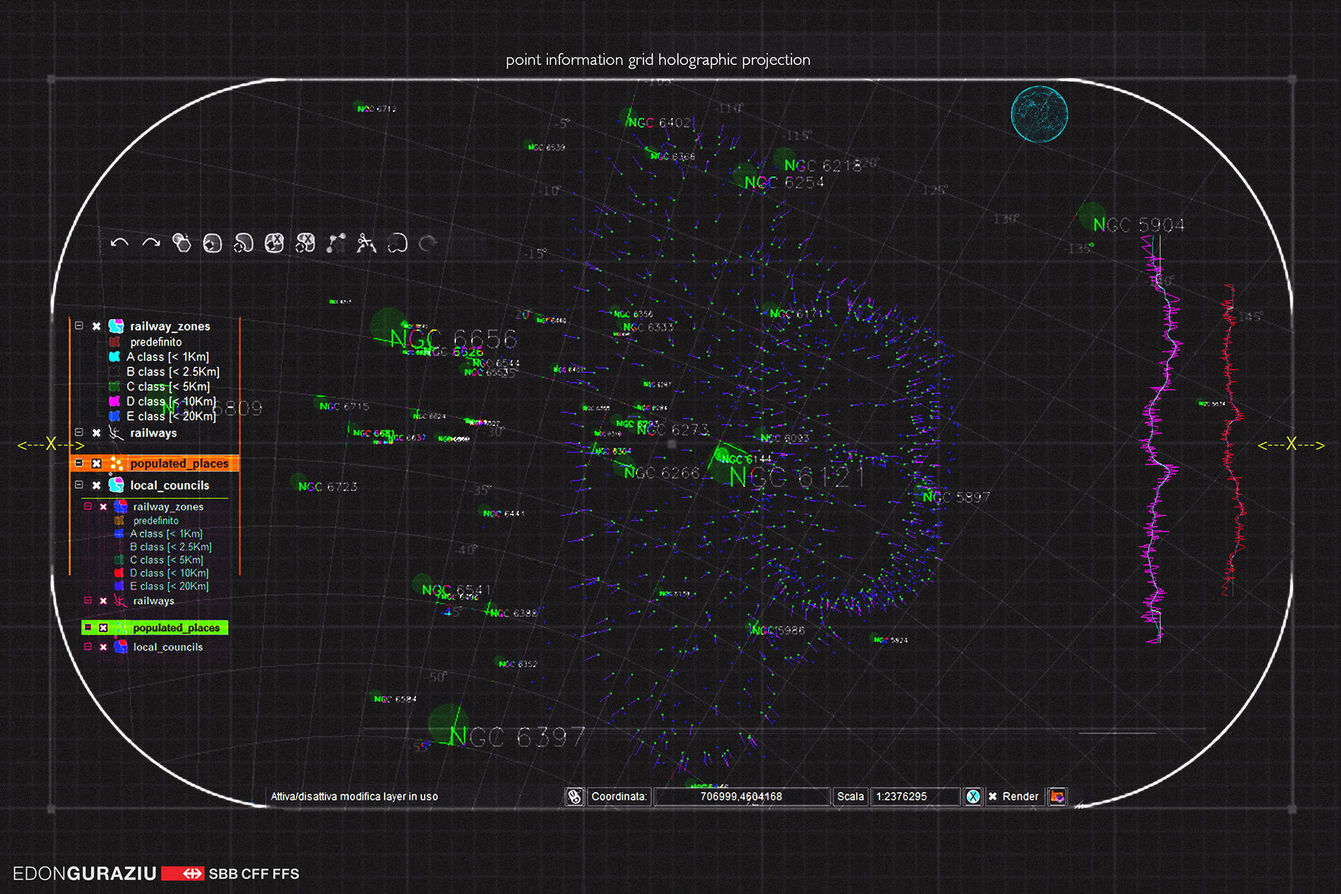Click the projection status icon beside Render
Viewport: 1341px width, 894px height.
pyautogui.click(x=1057, y=796)
